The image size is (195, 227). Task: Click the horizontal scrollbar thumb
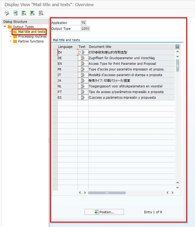(107, 193)
